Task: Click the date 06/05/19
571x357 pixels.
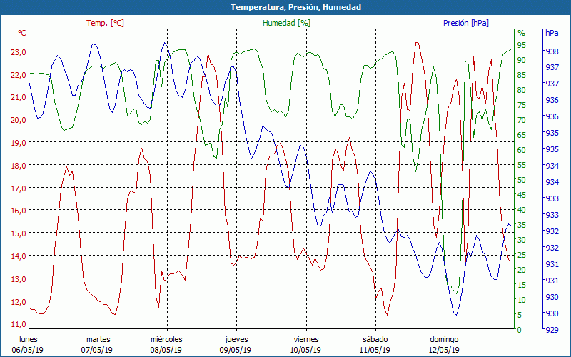Action: [28, 350]
